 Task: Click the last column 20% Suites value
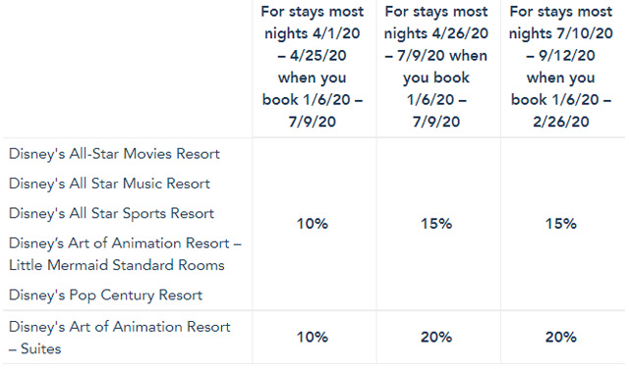[561, 337]
